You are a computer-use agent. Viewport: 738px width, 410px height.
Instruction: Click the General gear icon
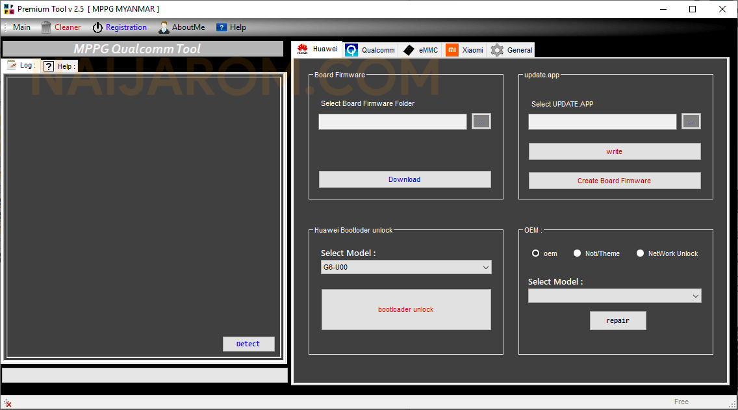[x=496, y=50]
